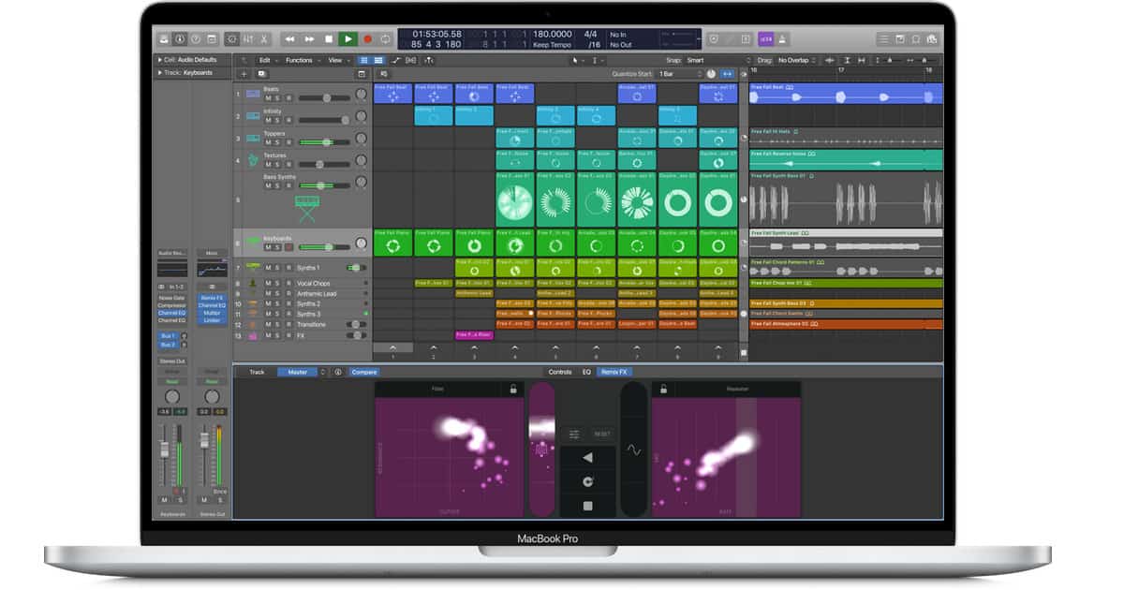
Task: Open the Editors scissors icon
Action: (x=264, y=39)
